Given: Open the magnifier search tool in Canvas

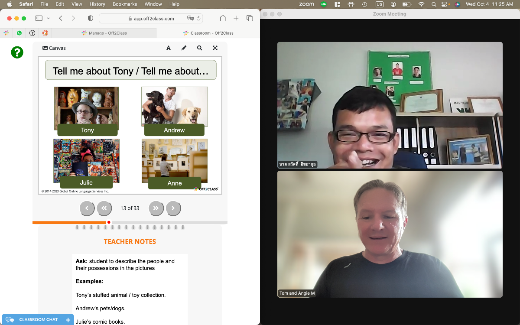Looking at the screenshot, I should coord(199,48).
